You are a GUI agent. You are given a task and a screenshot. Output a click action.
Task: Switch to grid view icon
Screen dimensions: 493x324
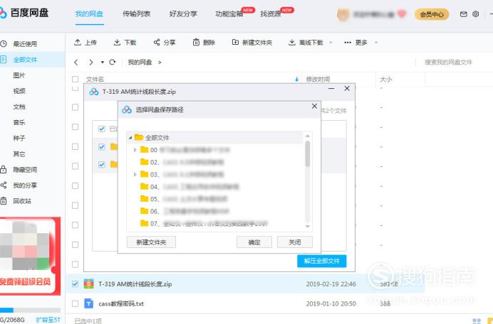pos(477,321)
